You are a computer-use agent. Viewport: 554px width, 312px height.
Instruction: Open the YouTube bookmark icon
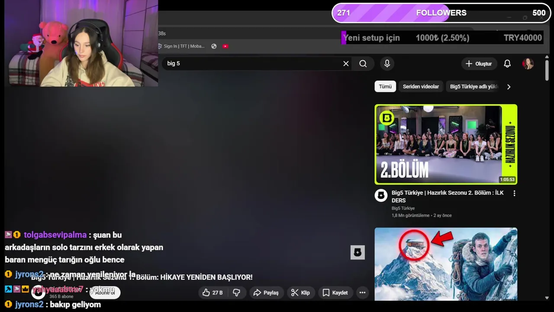(225, 46)
